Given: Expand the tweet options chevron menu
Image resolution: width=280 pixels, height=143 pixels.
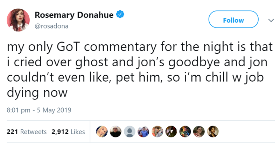Looking at the screenshot, I should [270, 20].
